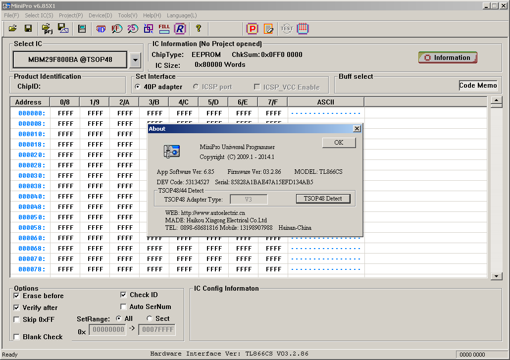Open the Device(D) menu
510x360 pixels.
101,15
